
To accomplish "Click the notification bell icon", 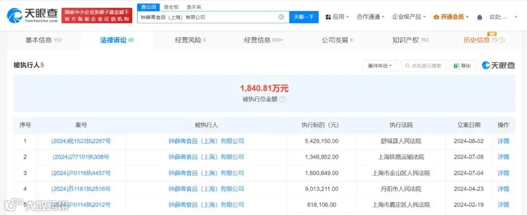I will click(480, 17).
